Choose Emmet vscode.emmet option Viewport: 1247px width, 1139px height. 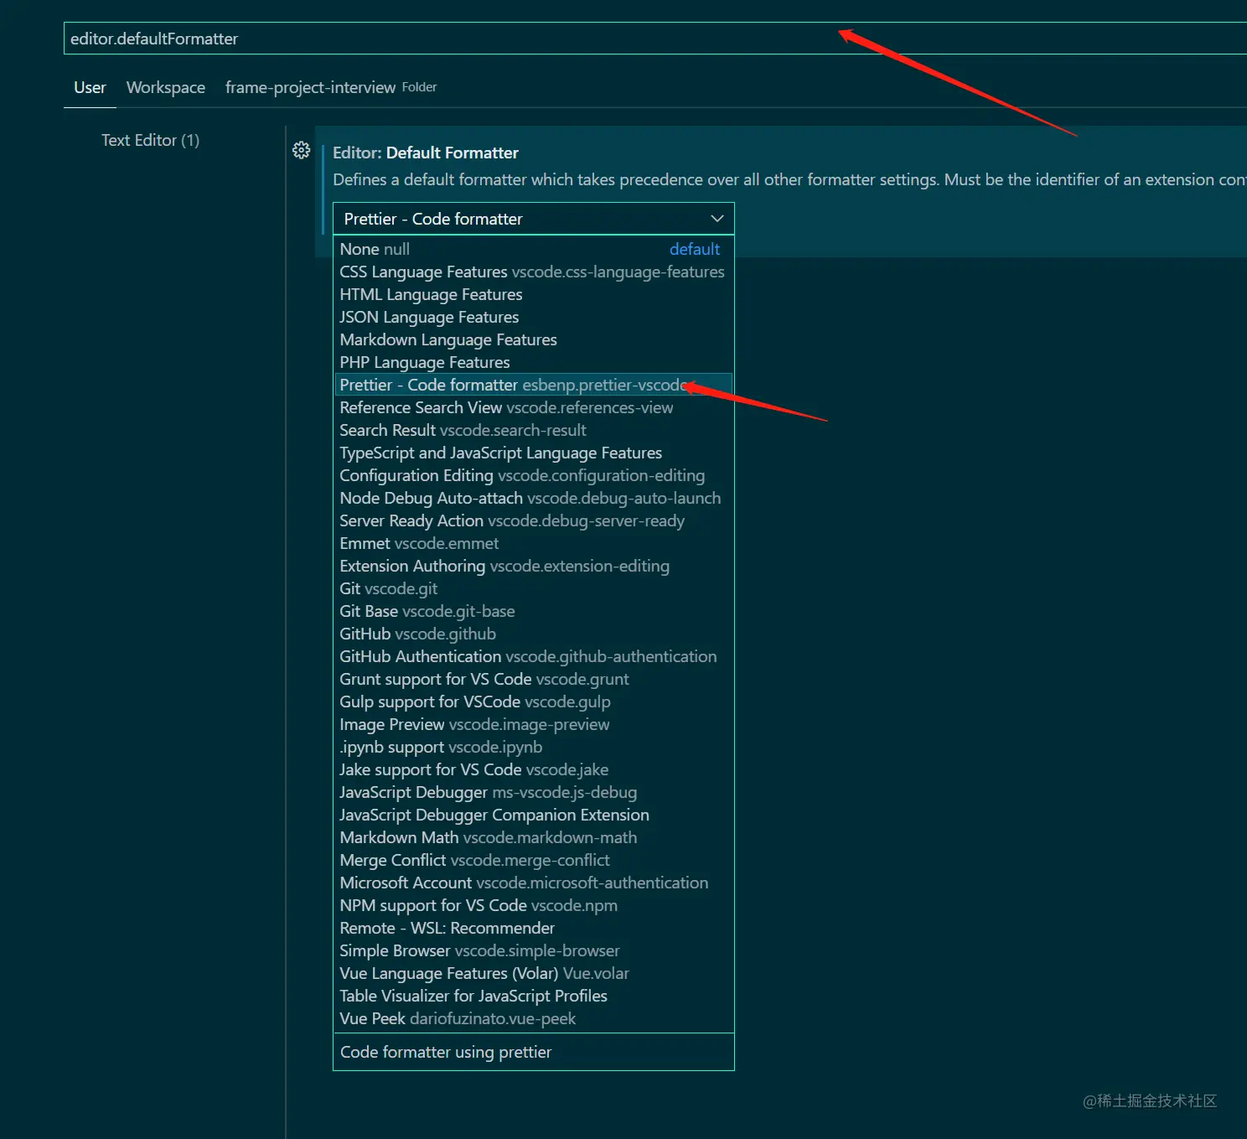click(533, 543)
